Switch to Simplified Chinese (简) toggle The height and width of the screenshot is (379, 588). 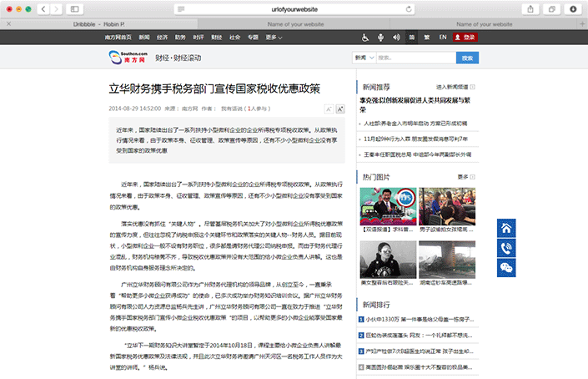tap(411, 38)
